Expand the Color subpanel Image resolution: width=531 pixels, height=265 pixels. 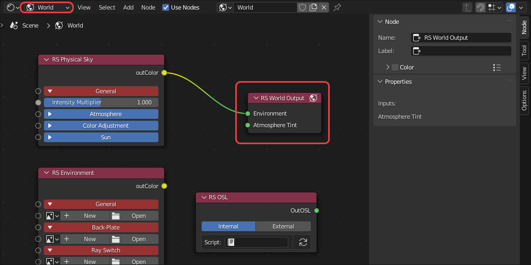click(x=388, y=67)
